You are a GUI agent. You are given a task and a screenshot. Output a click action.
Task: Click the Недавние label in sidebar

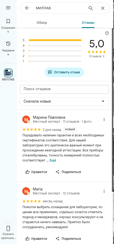click(8, 52)
